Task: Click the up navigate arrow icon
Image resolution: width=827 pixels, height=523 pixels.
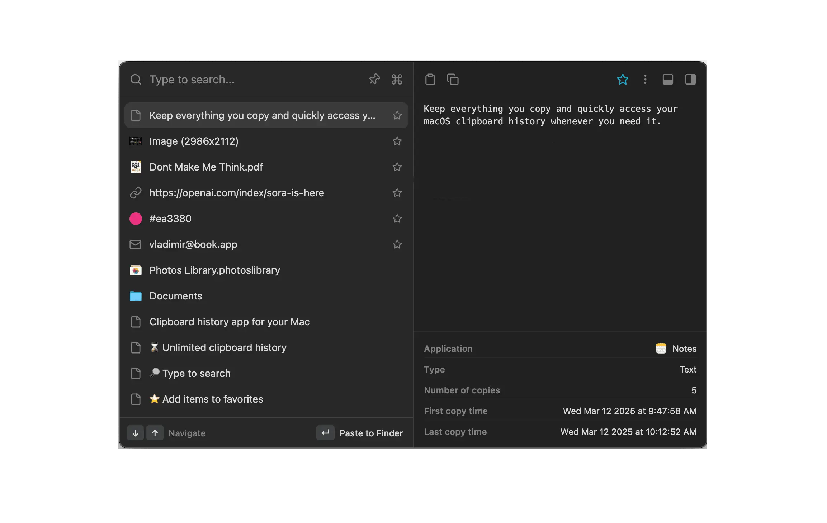Action: tap(155, 433)
